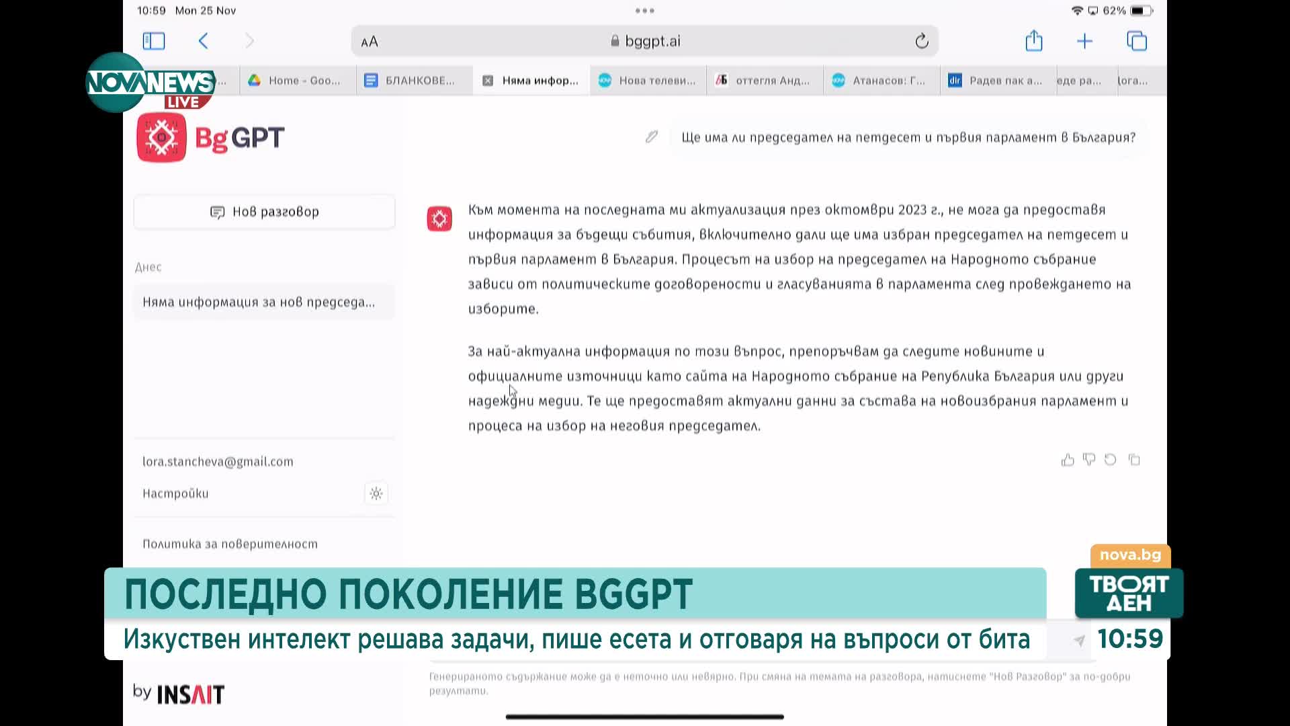Open the AA reader text options
The width and height of the screenshot is (1290, 726).
click(370, 42)
